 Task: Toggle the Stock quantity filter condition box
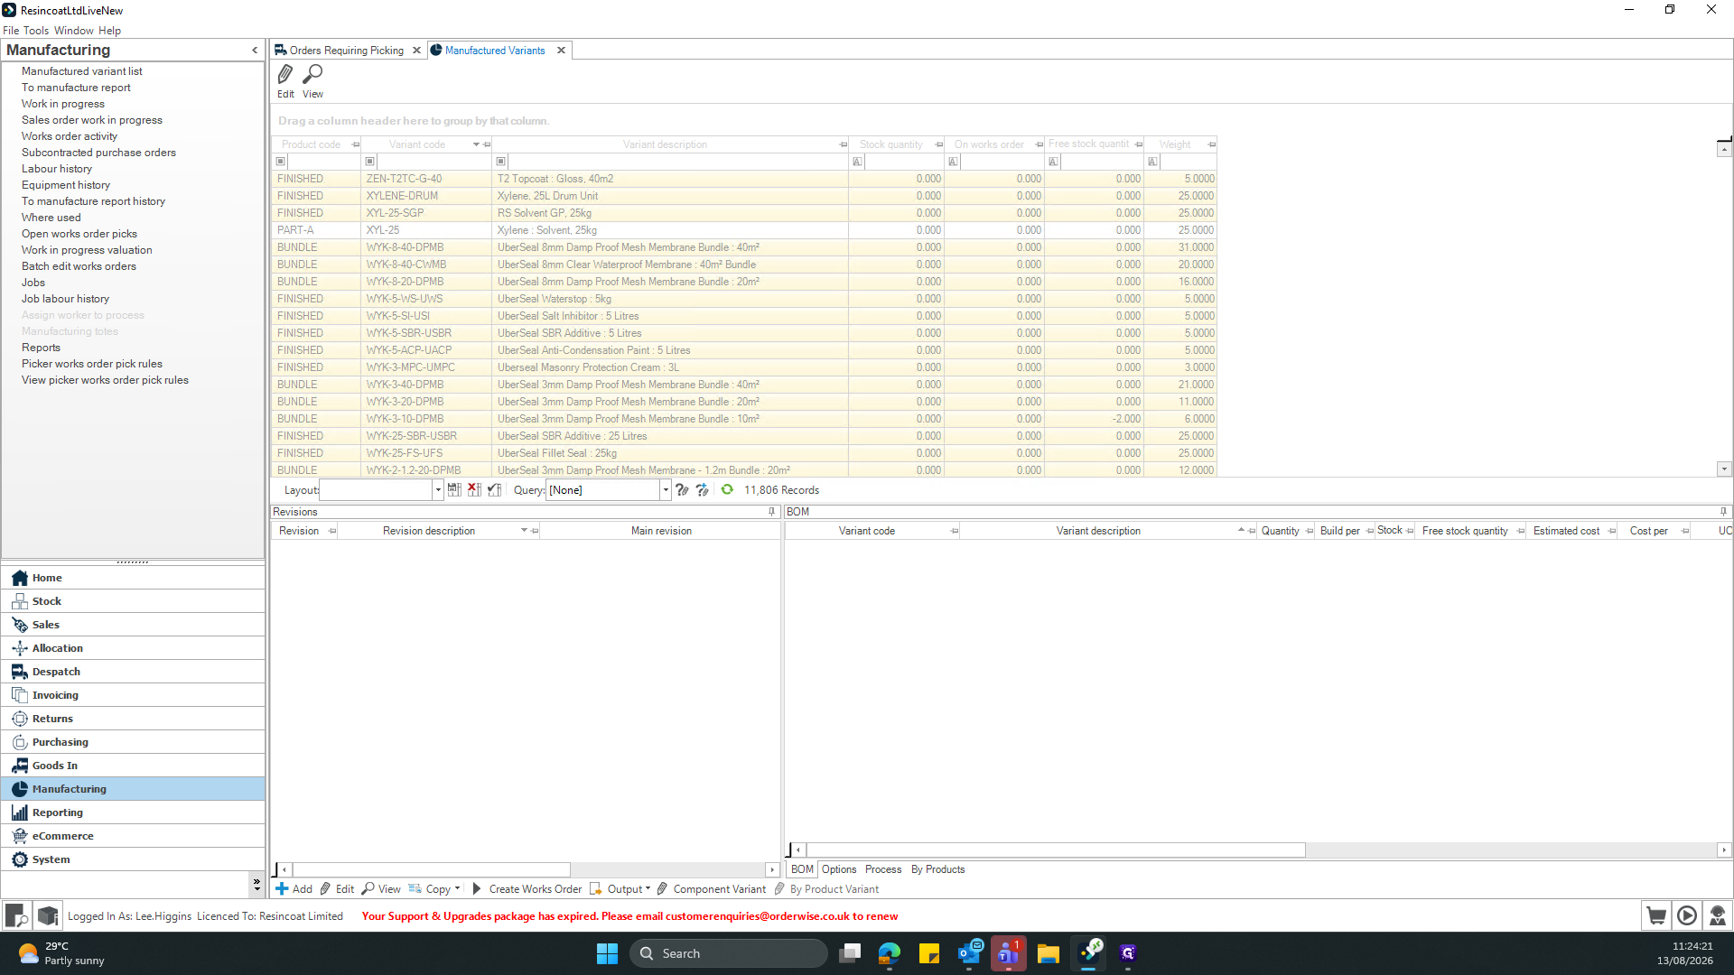[x=858, y=162]
